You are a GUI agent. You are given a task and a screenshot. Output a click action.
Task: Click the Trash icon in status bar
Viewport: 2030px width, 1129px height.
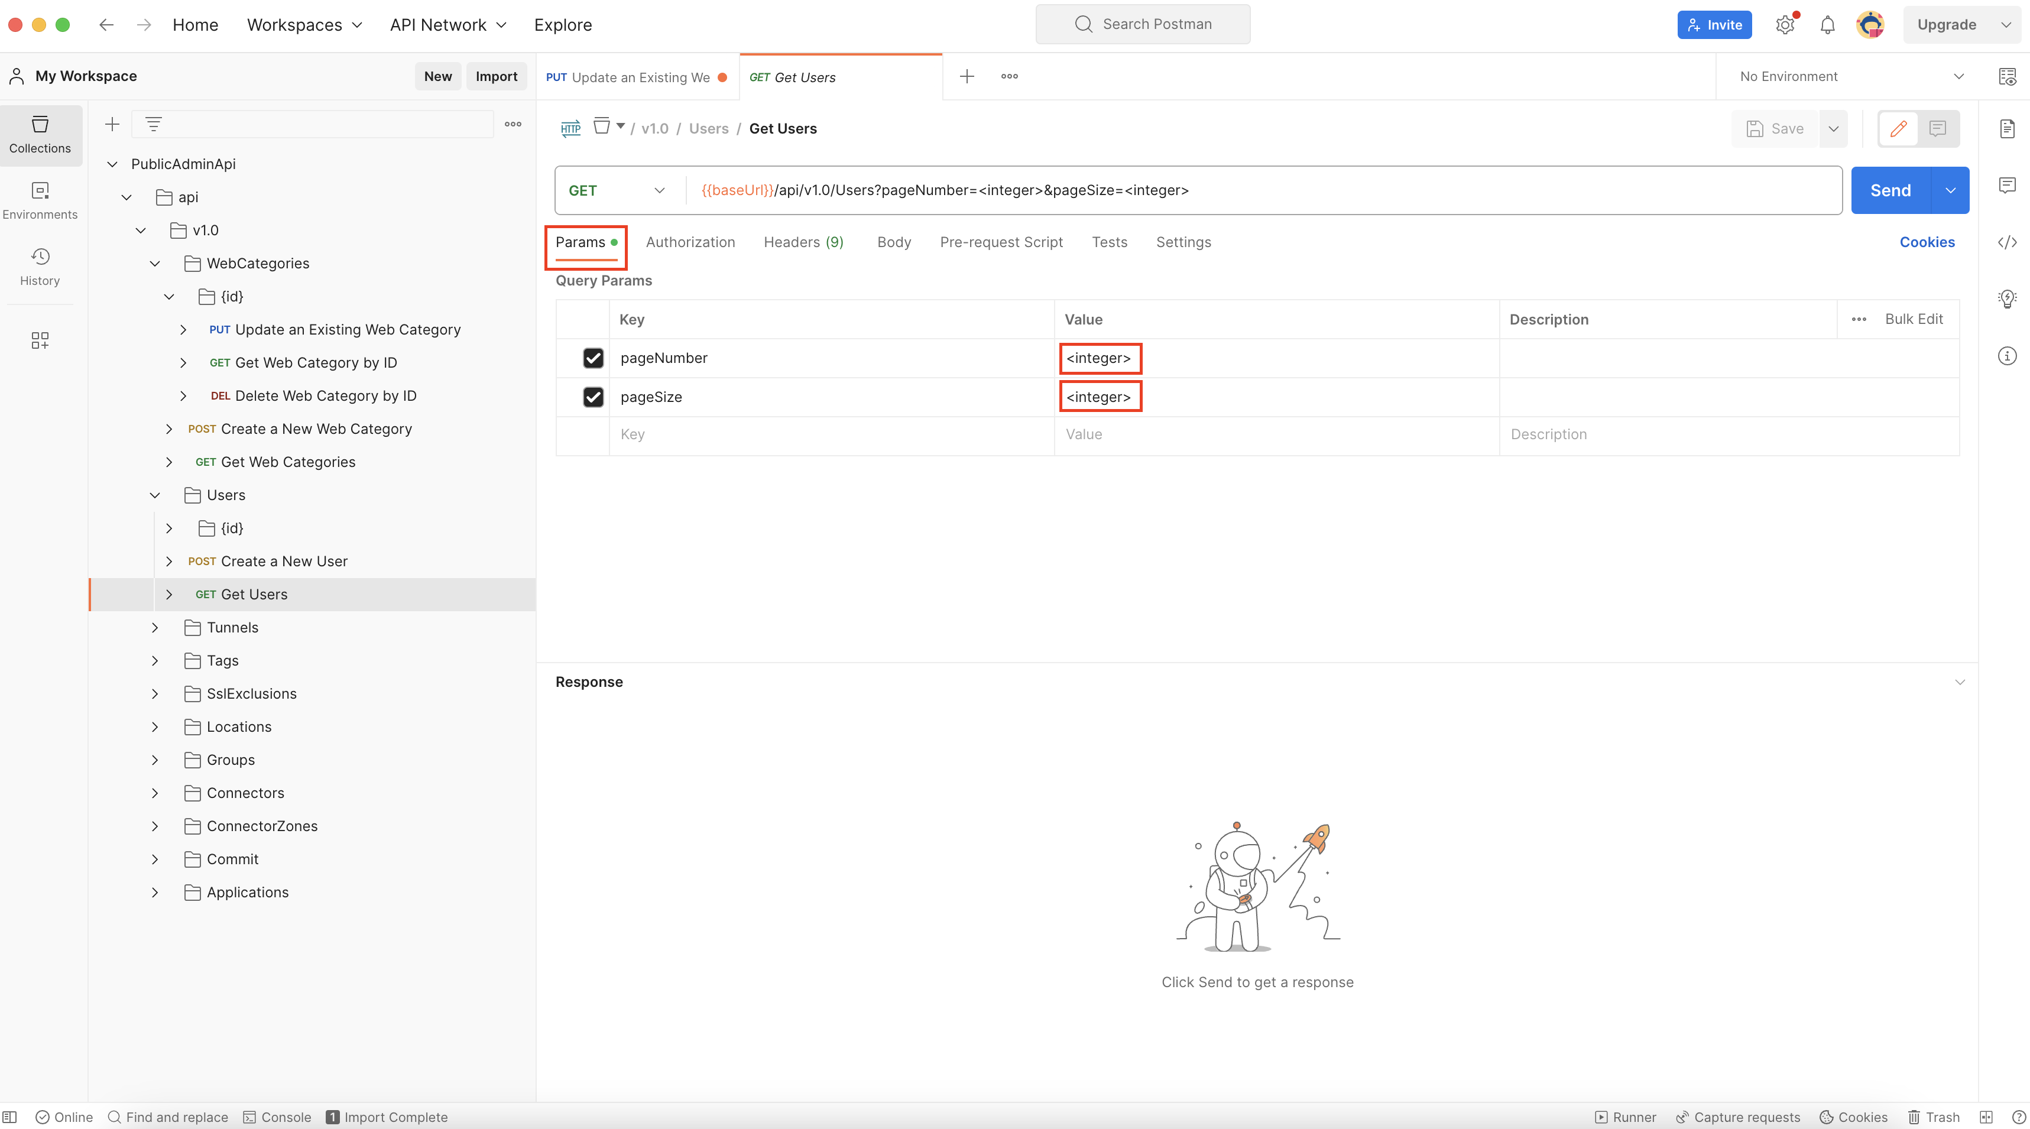[x=1933, y=1117]
